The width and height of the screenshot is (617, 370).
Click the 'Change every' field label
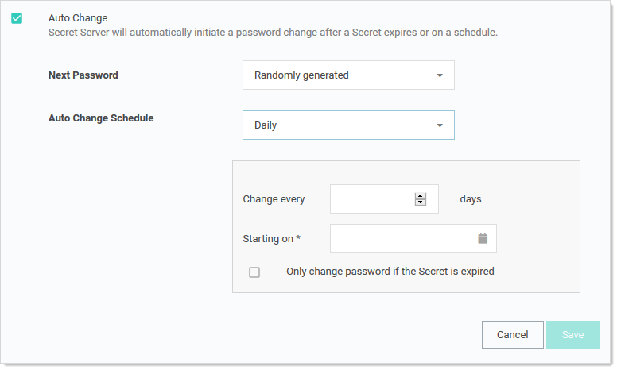click(x=274, y=199)
